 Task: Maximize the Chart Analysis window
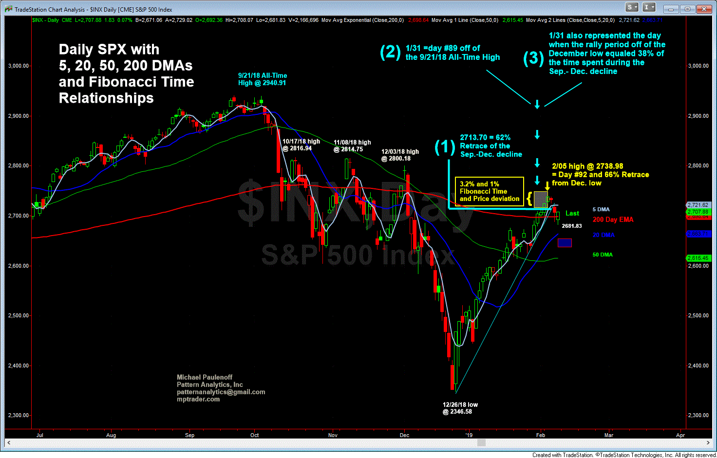[x=687, y=9]
